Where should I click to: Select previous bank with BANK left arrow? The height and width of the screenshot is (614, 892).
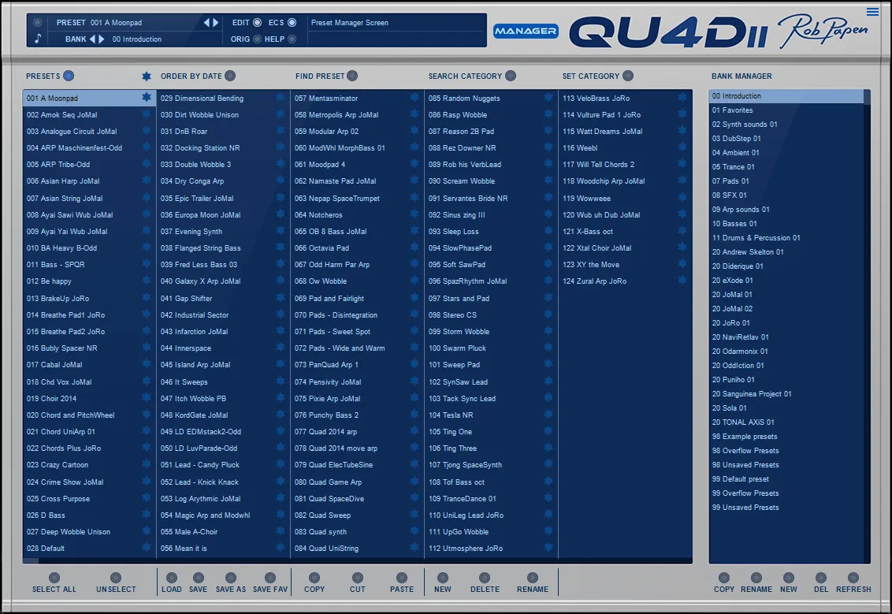(x=93, y=39)
